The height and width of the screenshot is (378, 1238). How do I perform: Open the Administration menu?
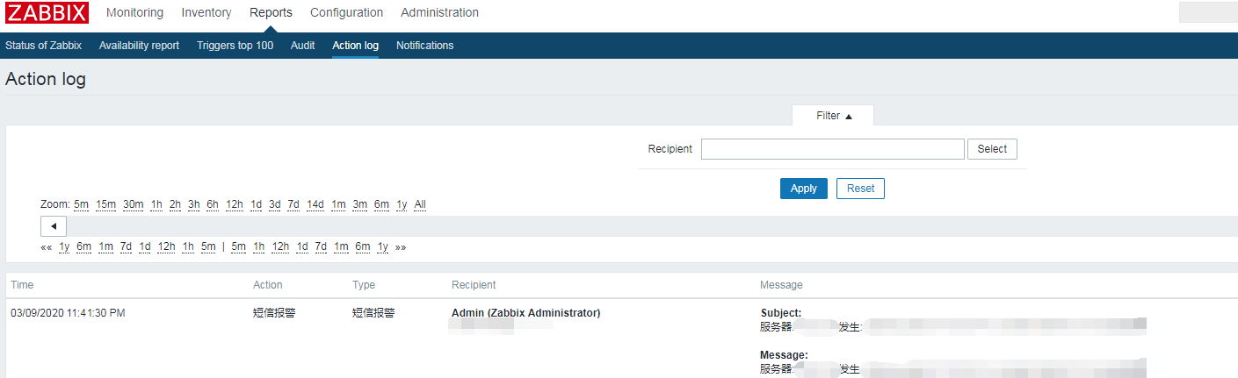point(439,13)
